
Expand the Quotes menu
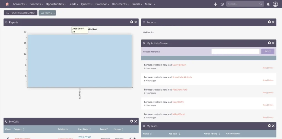click(87, 4)
